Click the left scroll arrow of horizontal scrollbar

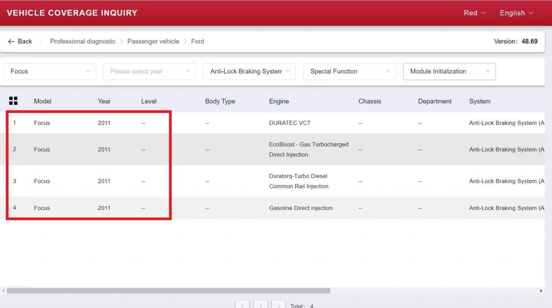[x=3, y=291]
